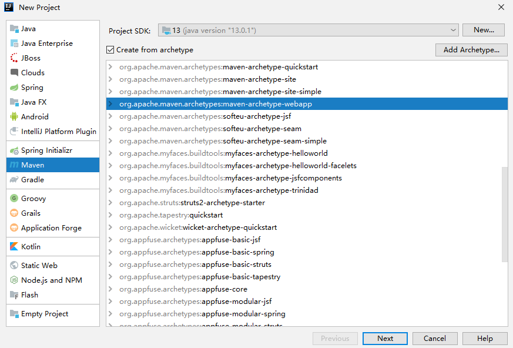The width and height of the screenshot is (513, 348).
Task: Expand the struts2-archetype-starter entry
Action: pos(110,203)
